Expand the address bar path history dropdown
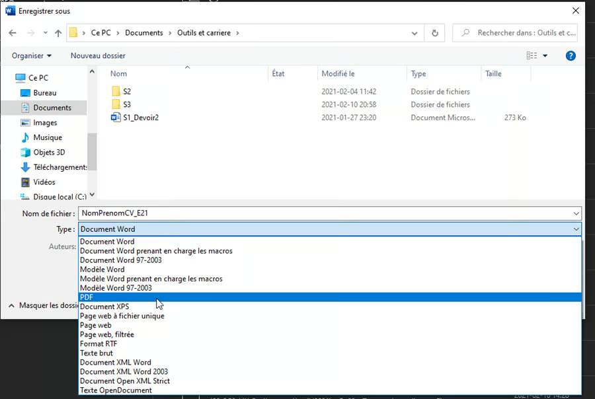Viewport: 595px width, 399px height. (x=415, y=33)
